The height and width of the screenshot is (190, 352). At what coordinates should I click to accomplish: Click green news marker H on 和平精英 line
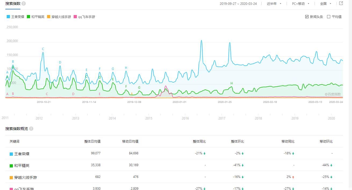click(x=232, y=83)
